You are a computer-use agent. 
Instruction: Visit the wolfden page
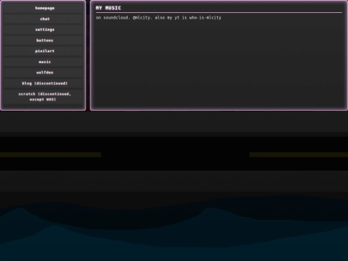(43, 73)
